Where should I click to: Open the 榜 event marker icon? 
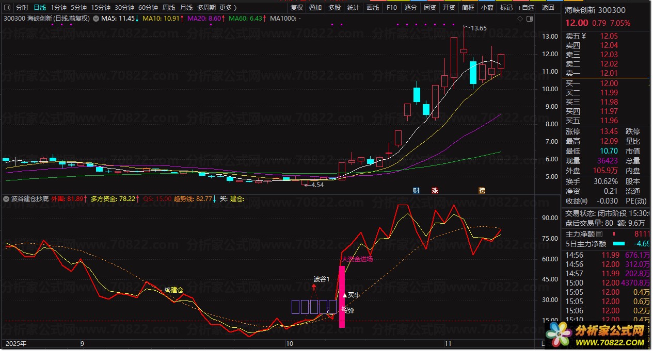[482, 190]
